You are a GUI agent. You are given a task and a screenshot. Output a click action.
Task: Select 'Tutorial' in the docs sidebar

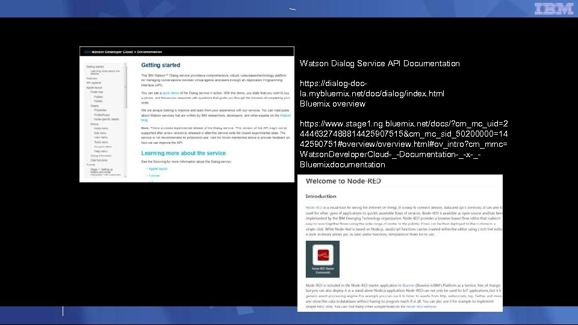point(91,165)
